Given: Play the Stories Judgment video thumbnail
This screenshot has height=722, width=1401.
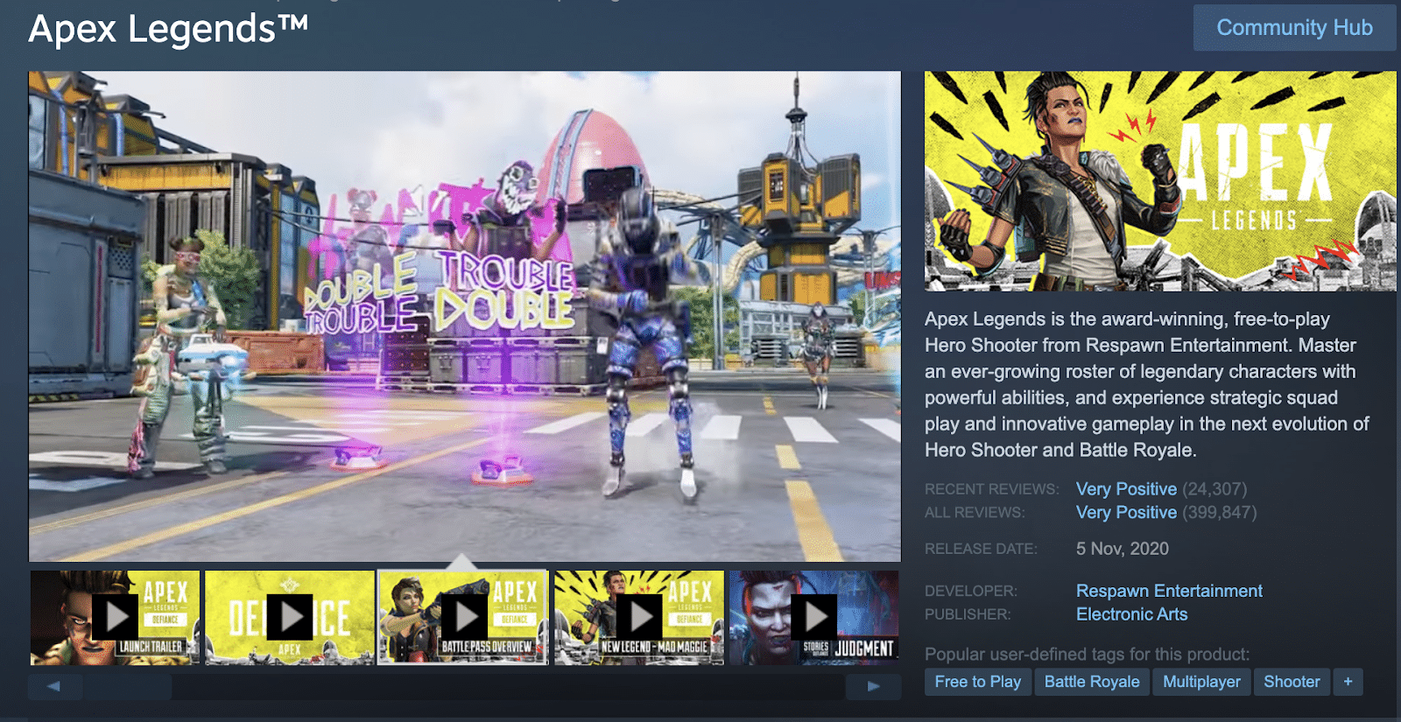Looking at the screenshot, I should 814,617.
